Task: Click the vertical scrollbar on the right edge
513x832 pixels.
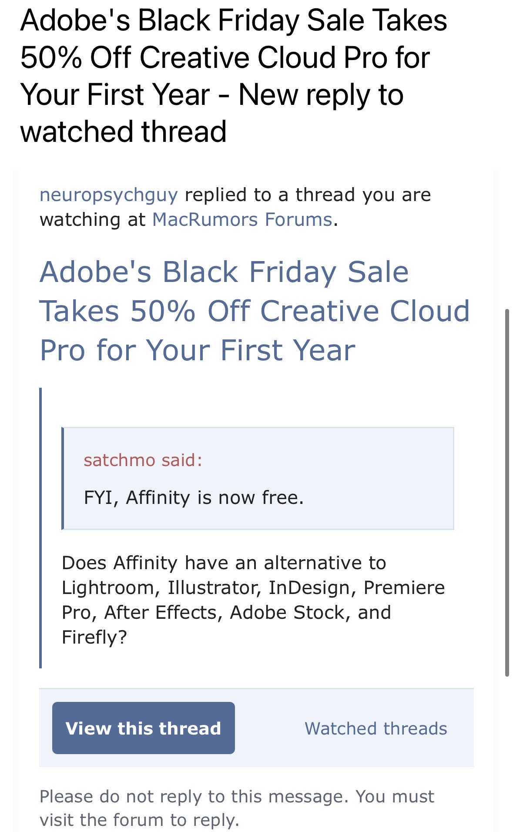Action: point(507,492)
